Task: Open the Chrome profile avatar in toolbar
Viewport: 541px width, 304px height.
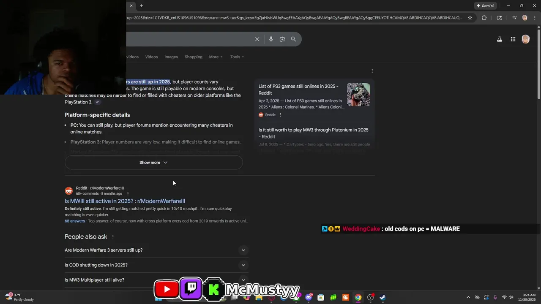Action: (525, 18)
